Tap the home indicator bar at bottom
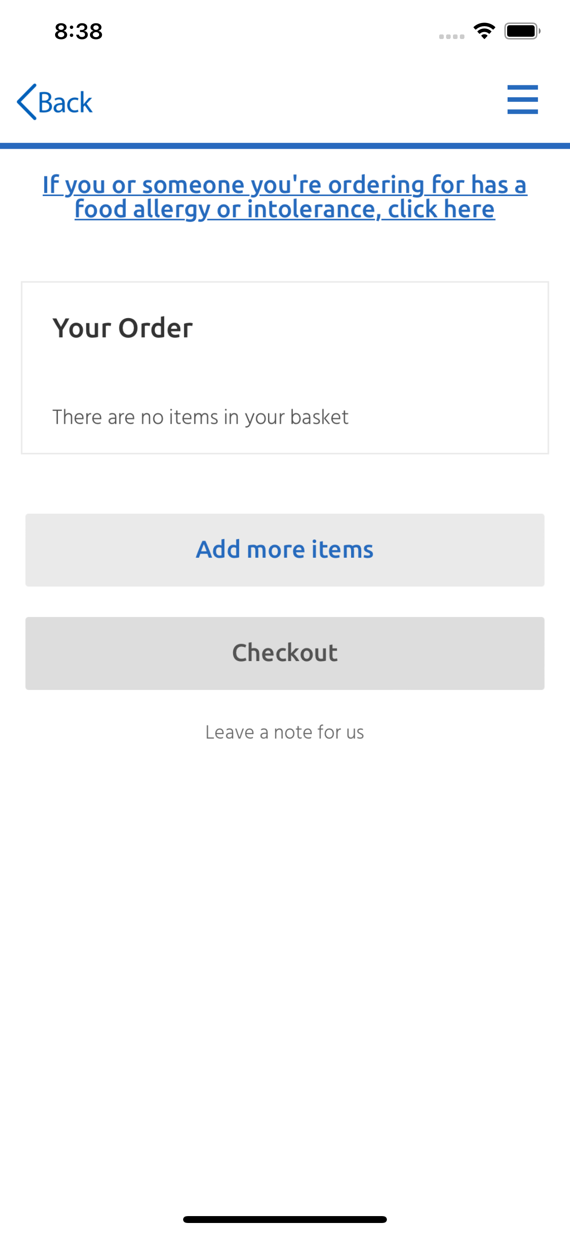 [285, 1219]
